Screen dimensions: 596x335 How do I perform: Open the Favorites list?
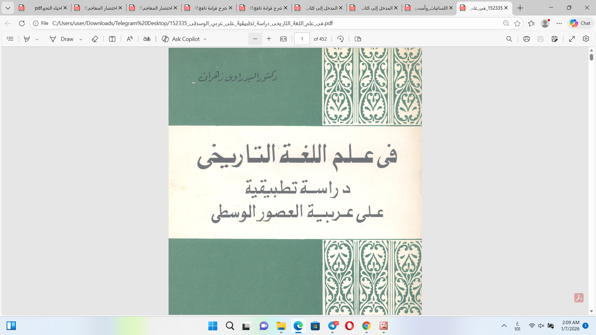click(x=531, y=23)
